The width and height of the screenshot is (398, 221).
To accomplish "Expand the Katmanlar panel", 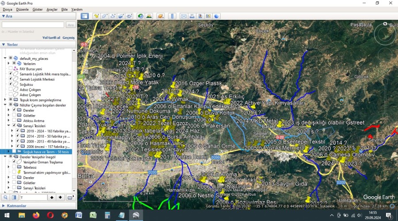I will [x=3, y=206].
